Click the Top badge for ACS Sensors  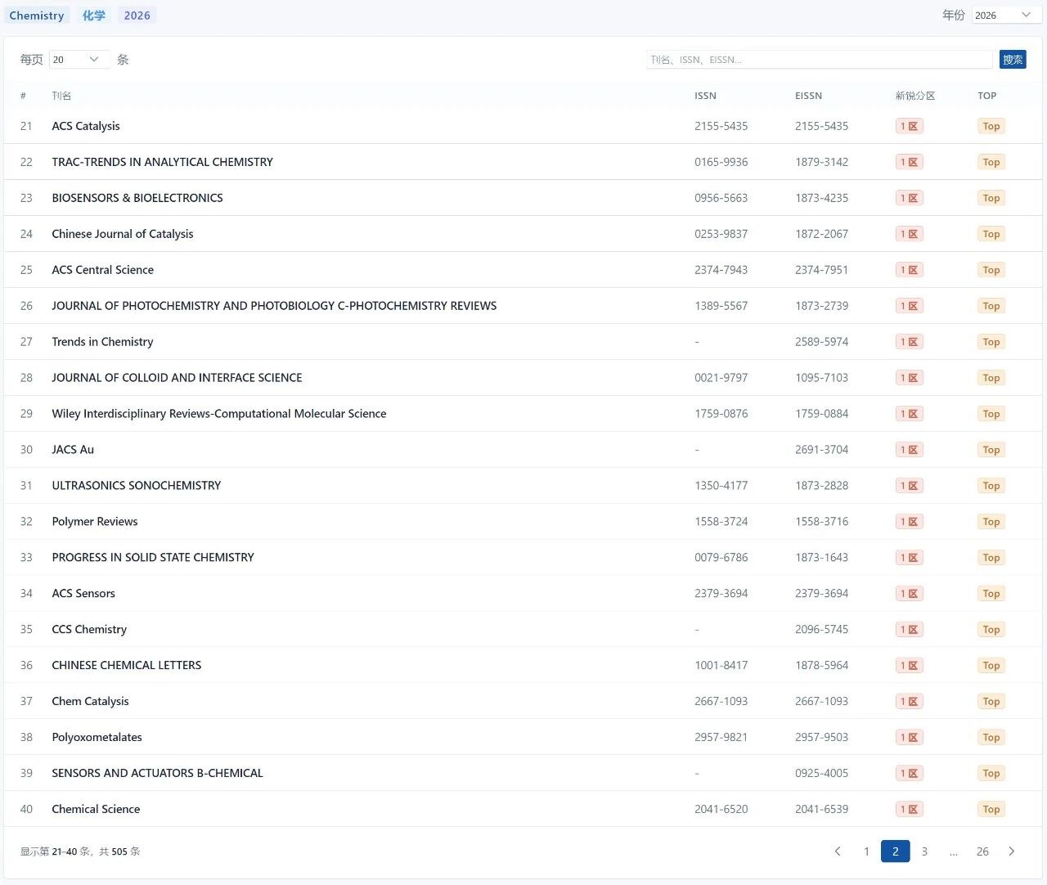[x=991, y=594]
